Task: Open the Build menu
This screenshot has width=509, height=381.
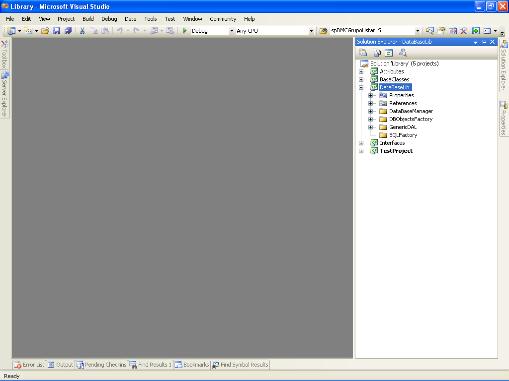Action: click(88, 19)
